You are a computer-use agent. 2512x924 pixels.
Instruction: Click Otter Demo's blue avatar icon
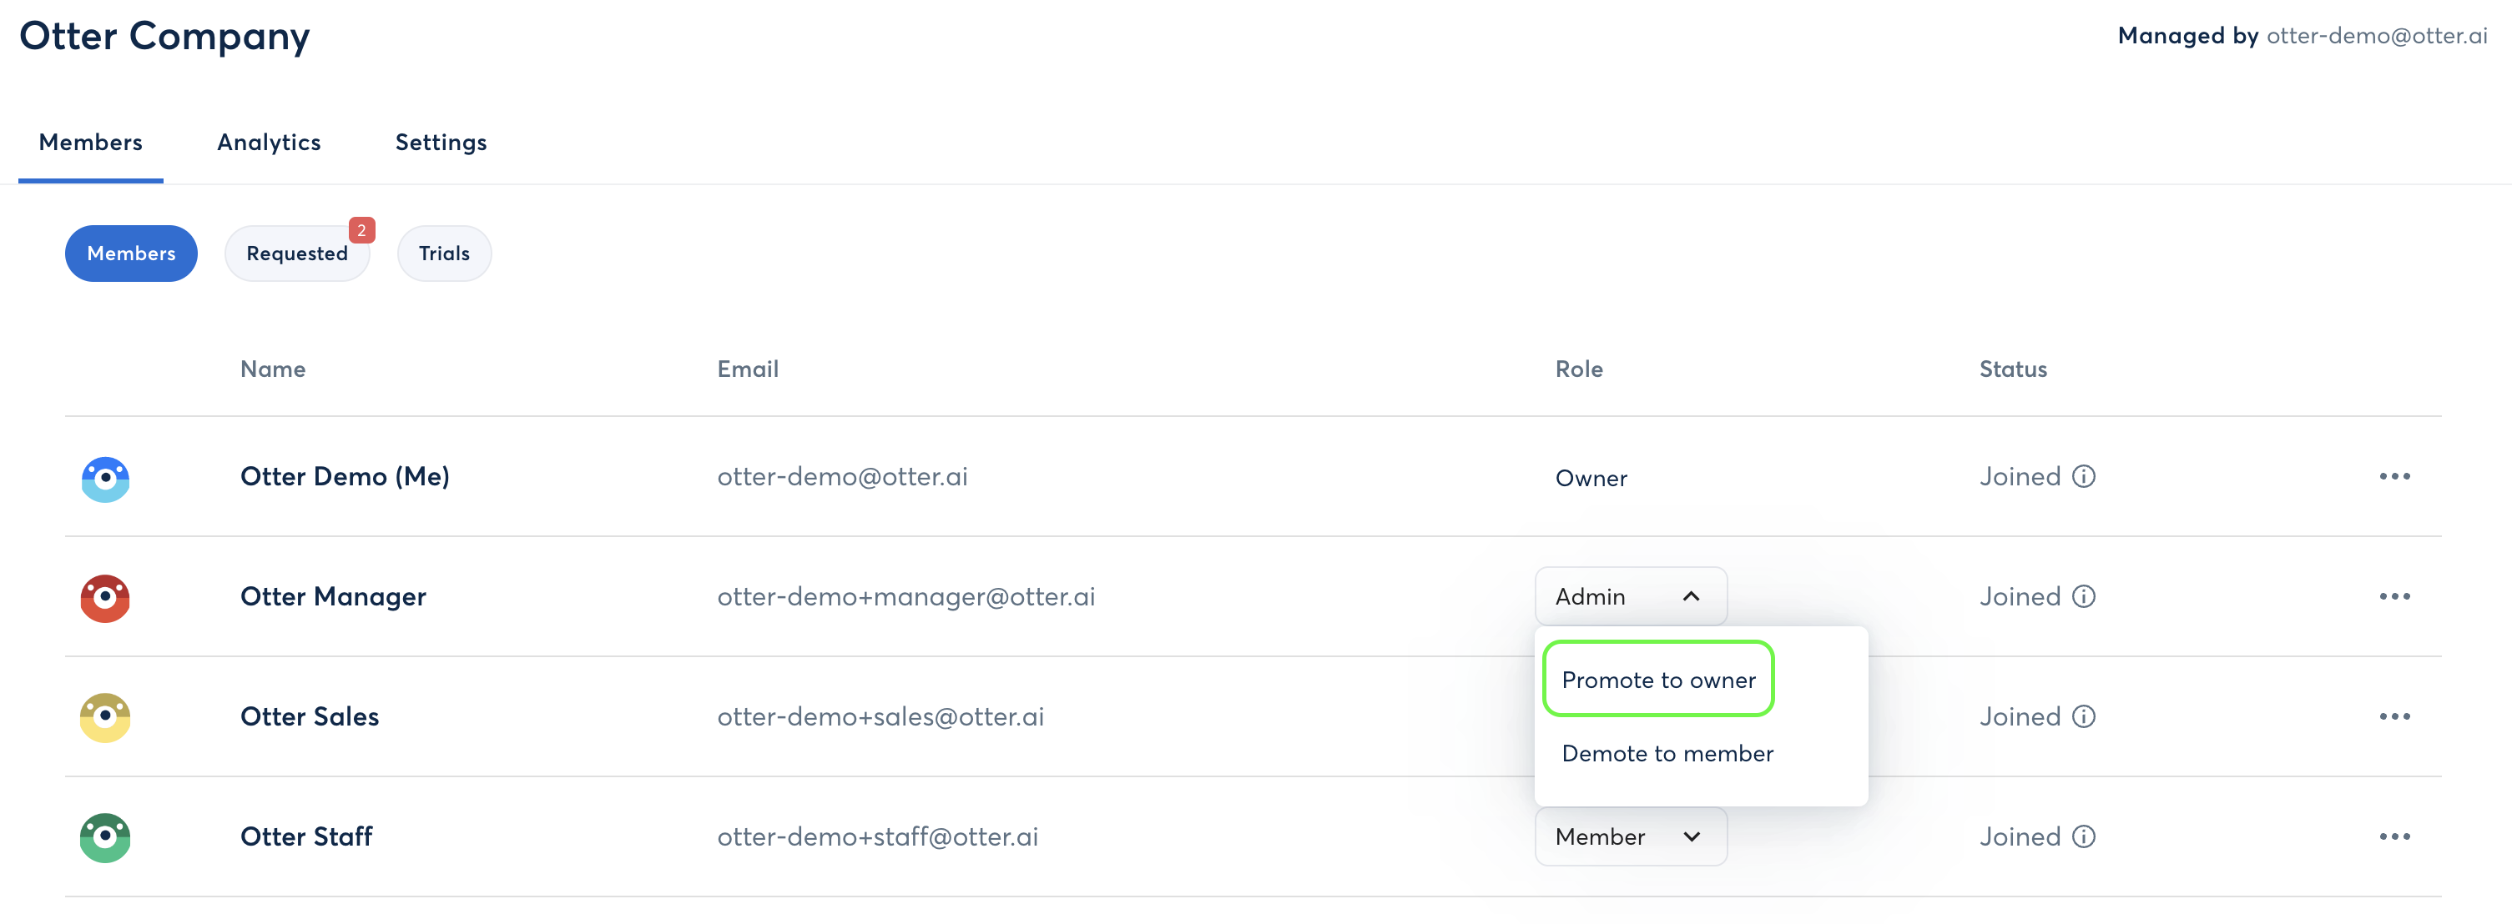105,479
